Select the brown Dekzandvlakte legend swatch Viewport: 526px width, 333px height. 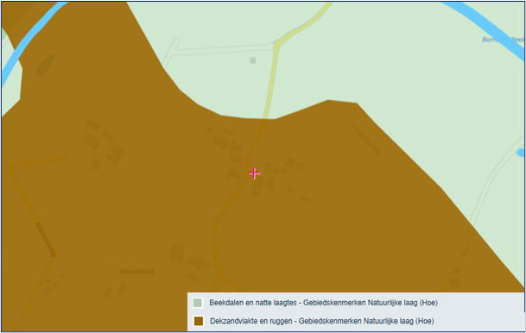click(199, 321)
